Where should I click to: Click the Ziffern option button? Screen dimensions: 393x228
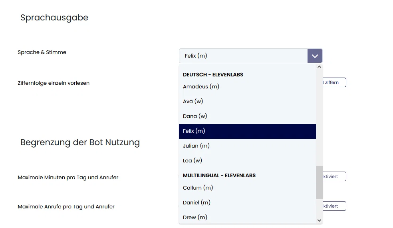click(334, 83)
